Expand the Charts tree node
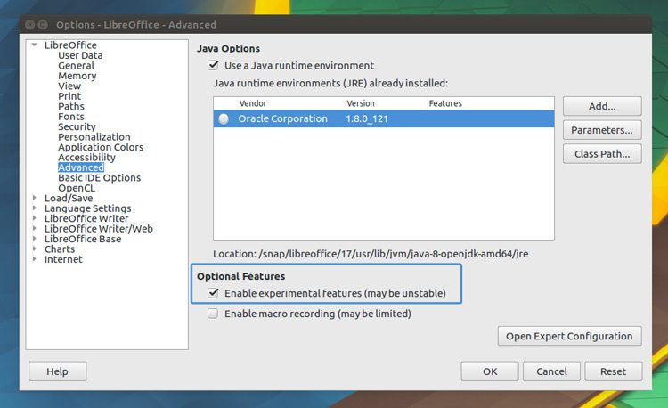This screenshot has height=408, width=668. [35, 249]
